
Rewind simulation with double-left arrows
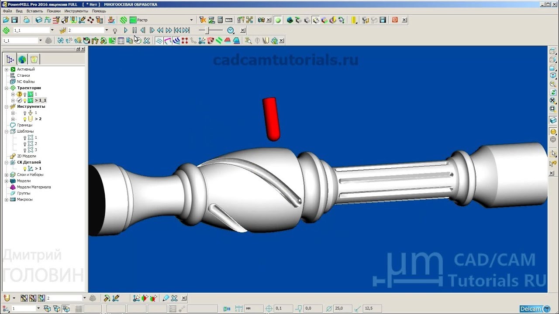[160, 30]
